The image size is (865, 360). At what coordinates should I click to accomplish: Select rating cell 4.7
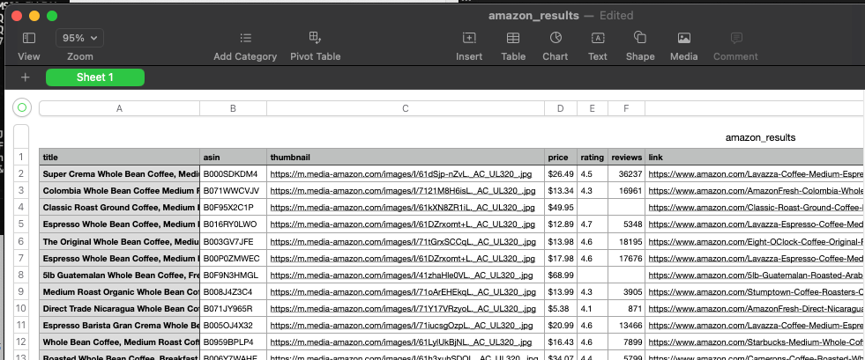click(x=593, y=224)
